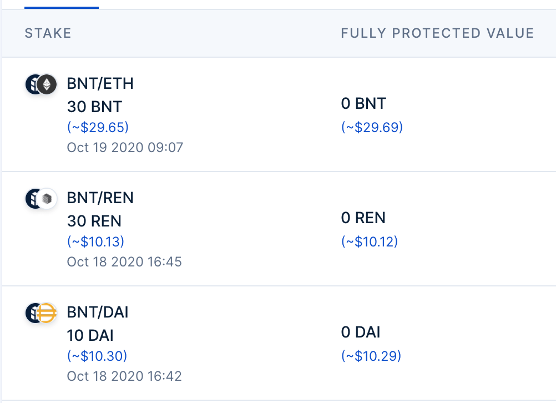The image size is (556, 403).
Task: Select the BNT/ETH pool name
Action: [x=100, y=84]
